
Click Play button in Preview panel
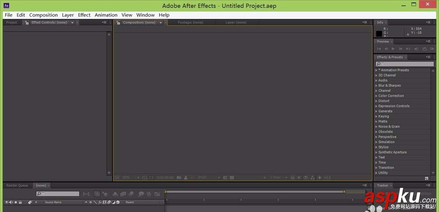point(393,49)
